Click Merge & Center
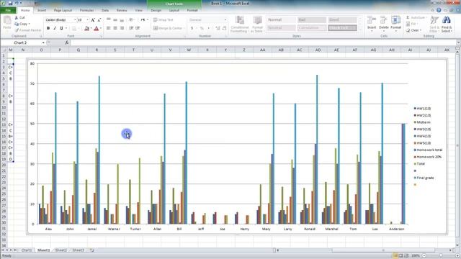 coord(168,28)
